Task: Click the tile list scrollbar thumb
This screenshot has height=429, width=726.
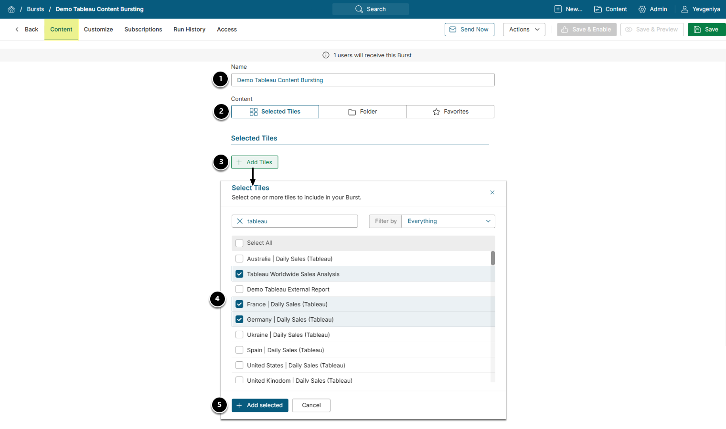Action: tap(492, 258)
